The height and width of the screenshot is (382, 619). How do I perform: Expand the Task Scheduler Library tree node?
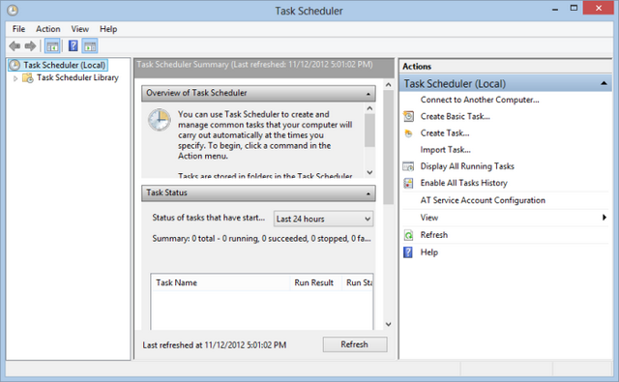tap(15, 78)
